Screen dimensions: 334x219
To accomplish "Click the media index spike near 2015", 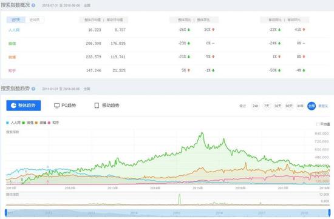I will click(179, 199).
